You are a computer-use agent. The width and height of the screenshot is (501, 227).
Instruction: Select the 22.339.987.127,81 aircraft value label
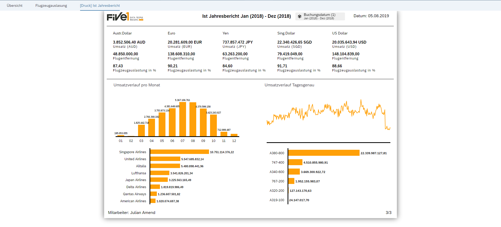click(374, 153)
